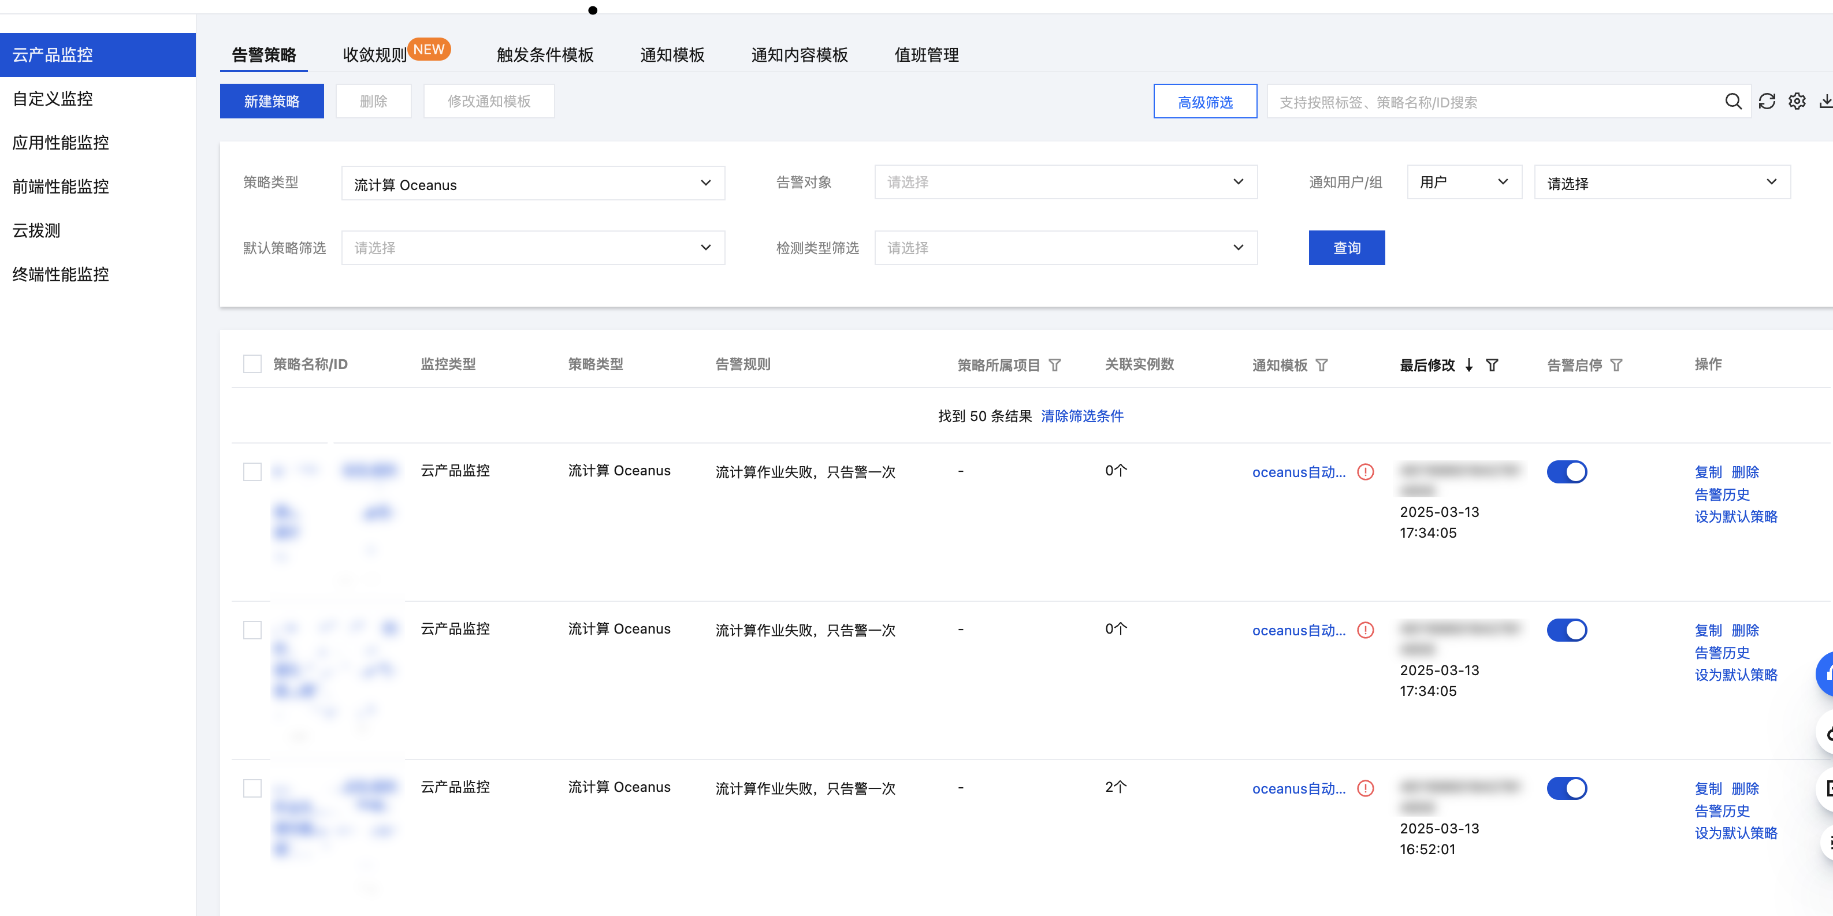Viewport: 1833px width, 916px height.
Task: Click filter icon beside 通知模板 column
Action: click(1321, 365)
